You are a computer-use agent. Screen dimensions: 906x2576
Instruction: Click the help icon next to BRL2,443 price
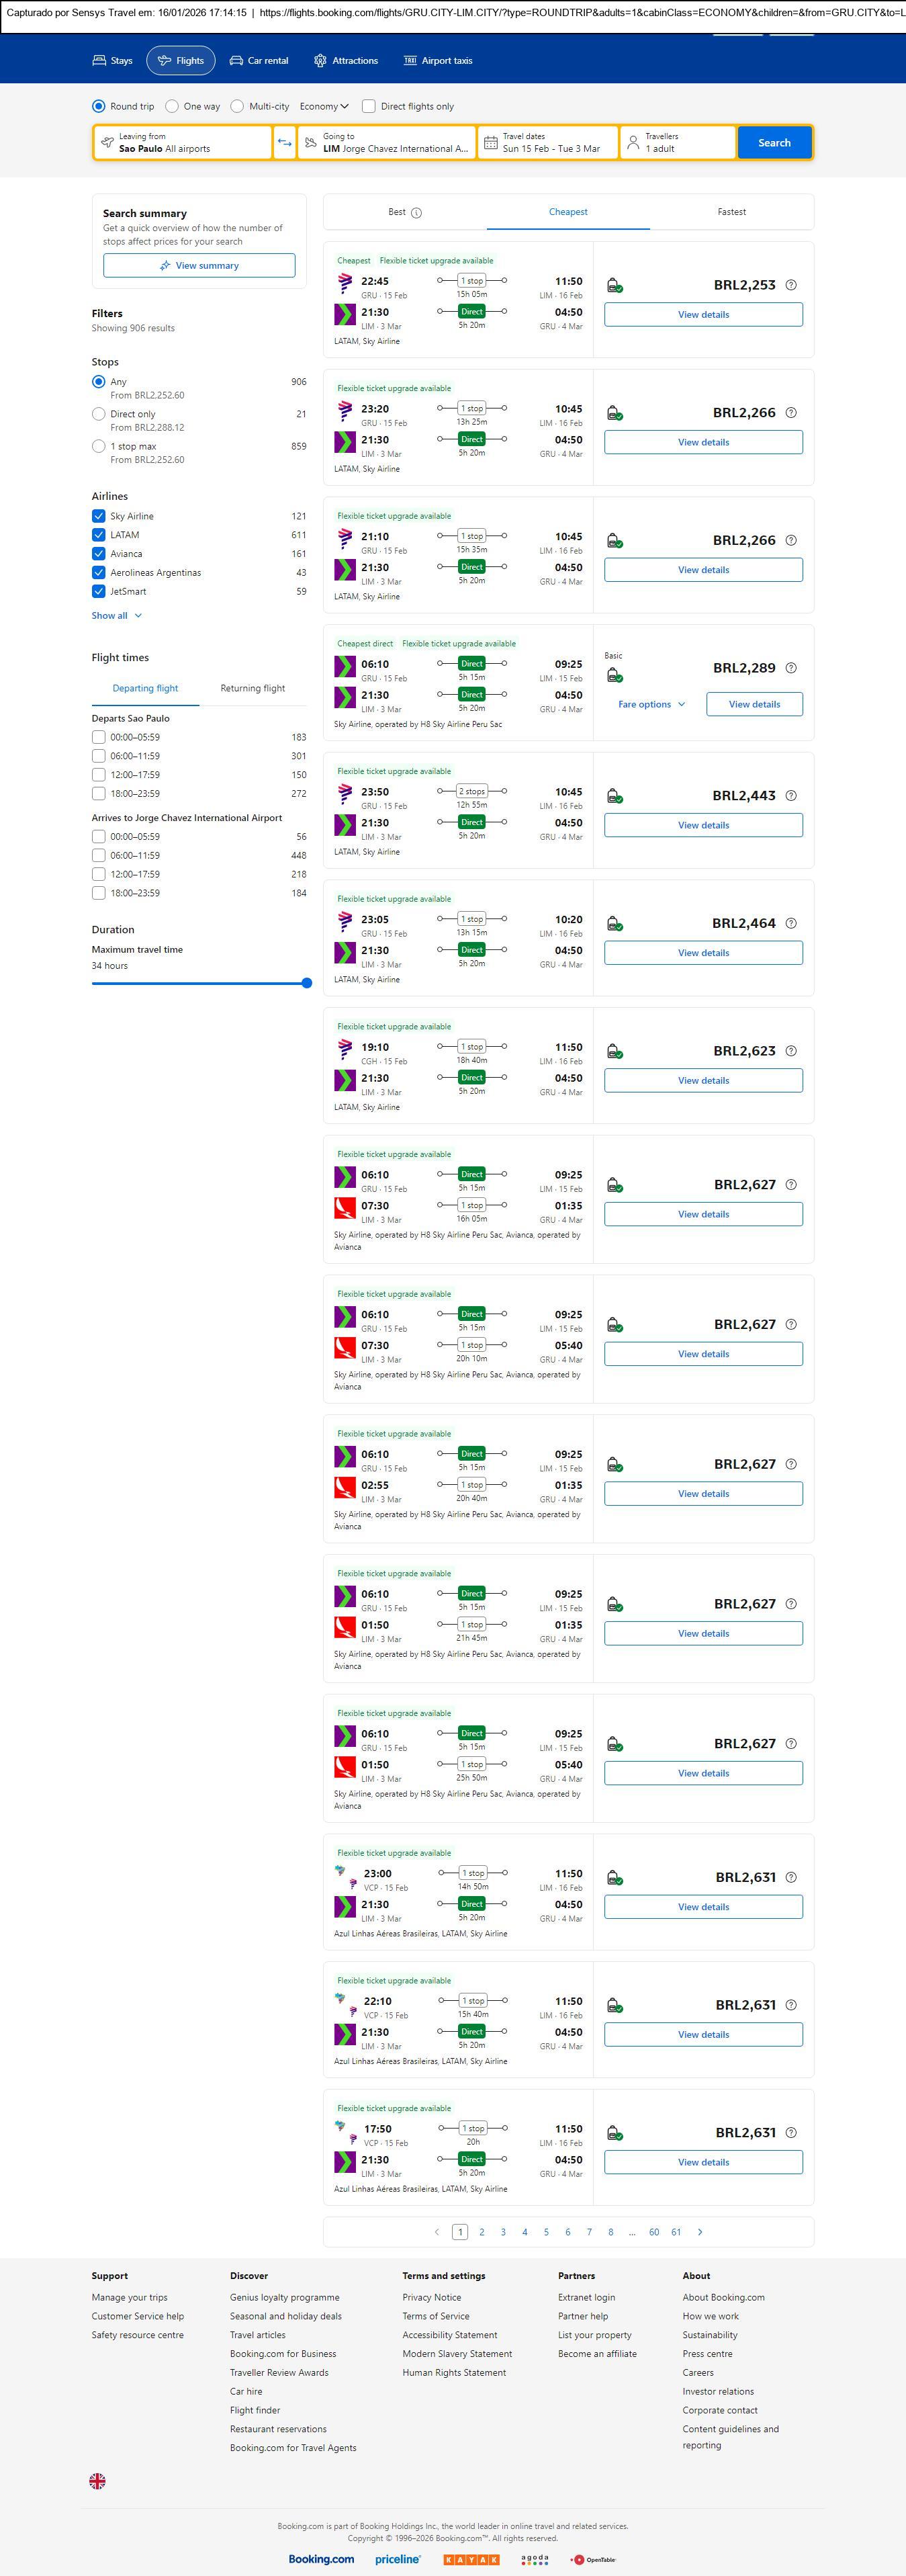point(791,796)
